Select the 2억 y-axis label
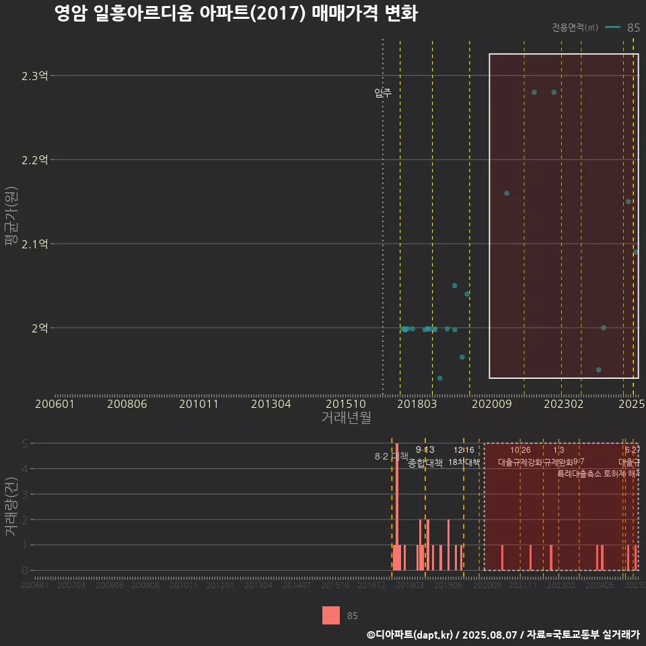646x646 pixels. 40,328
